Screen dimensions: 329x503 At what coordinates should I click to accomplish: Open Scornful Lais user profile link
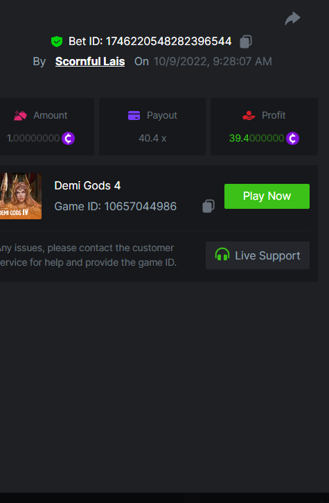pyautogui.click(x=90, y=61)
